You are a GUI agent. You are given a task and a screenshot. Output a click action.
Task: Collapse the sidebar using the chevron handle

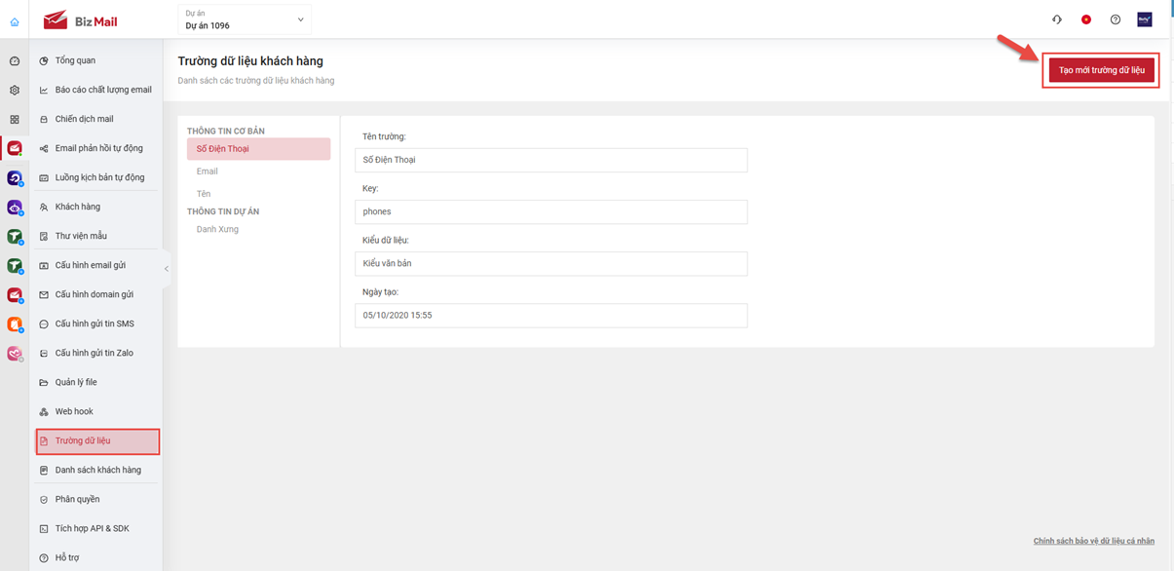click(167, 269)
